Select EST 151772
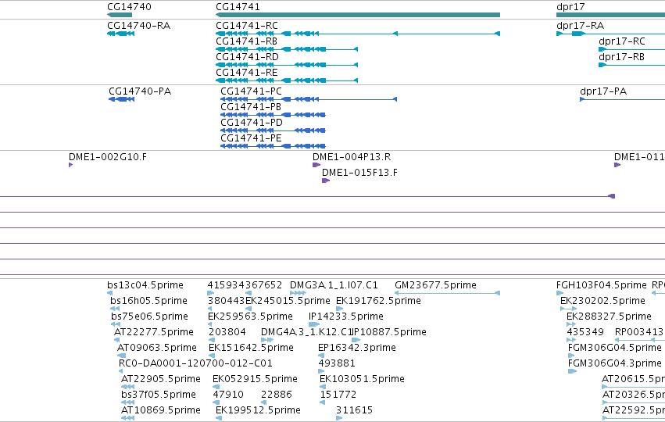 [338, 395]
